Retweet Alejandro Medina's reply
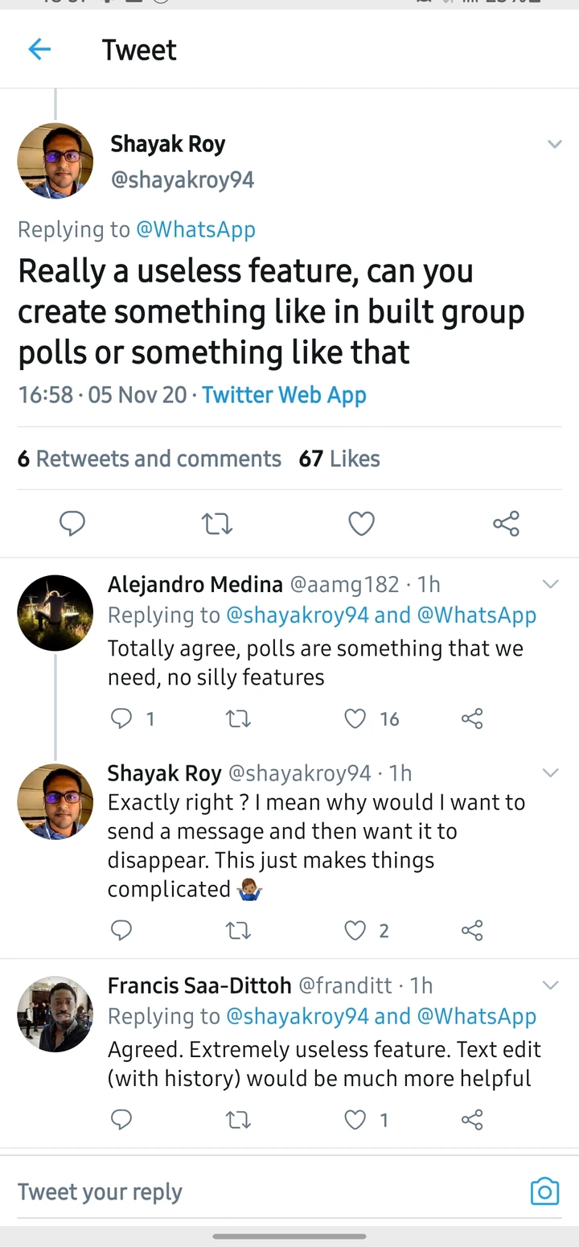Viewport: 579px width, 1247px height. (238, 718)
